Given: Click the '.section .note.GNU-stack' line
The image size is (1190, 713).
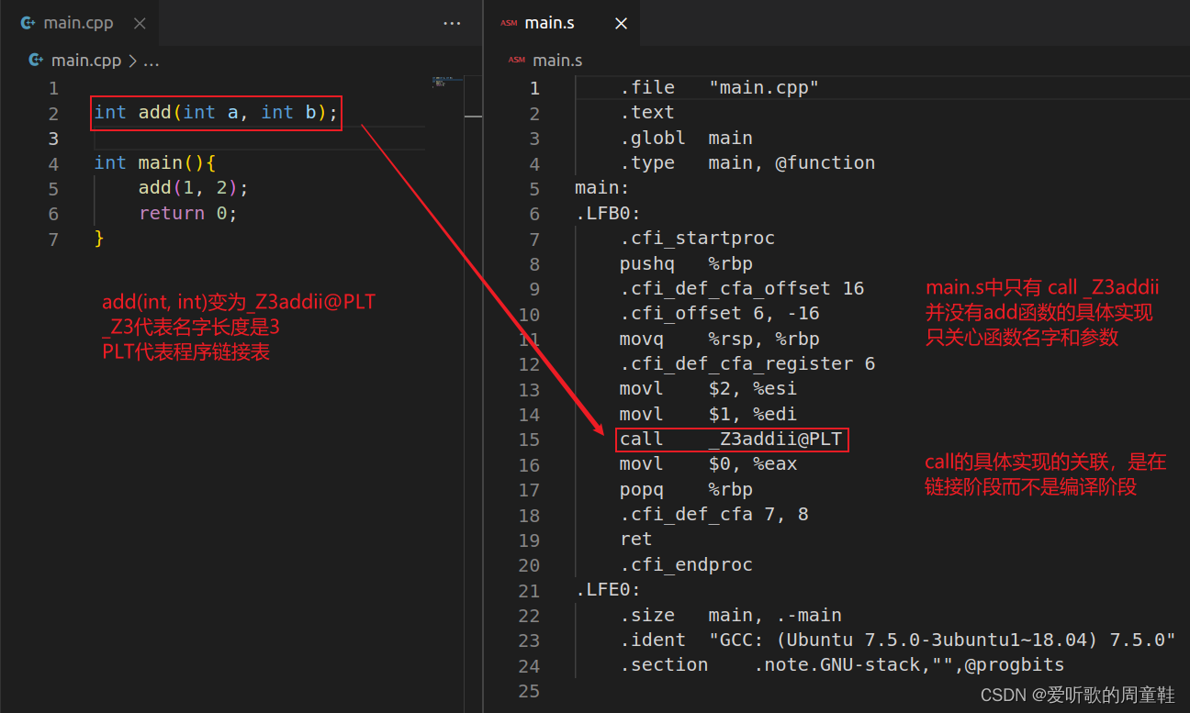Looking at the screenshot, I should [x=842, y=664].
